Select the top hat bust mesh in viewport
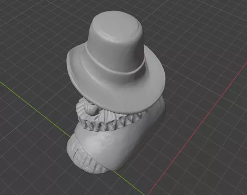 point(116,92)
